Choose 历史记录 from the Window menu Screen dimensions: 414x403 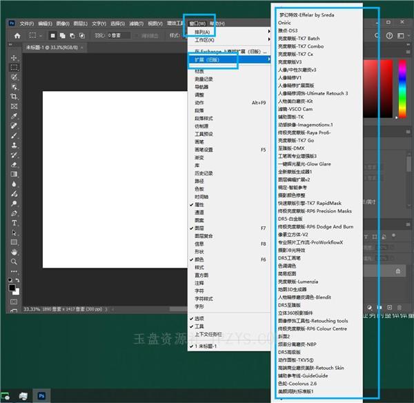point(204,173)
